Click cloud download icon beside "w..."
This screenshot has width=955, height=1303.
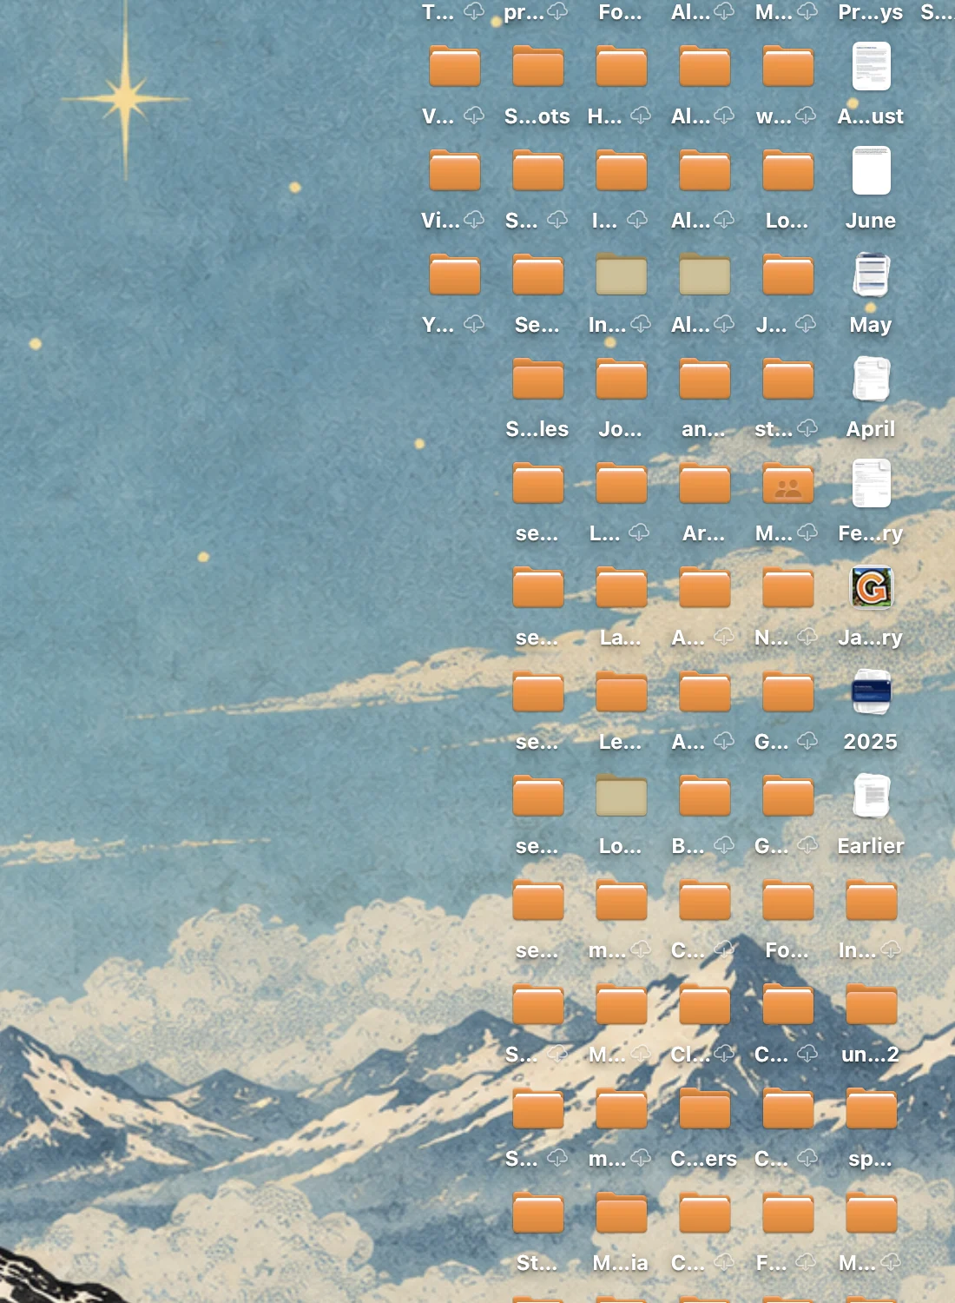(x=806, y=115)
